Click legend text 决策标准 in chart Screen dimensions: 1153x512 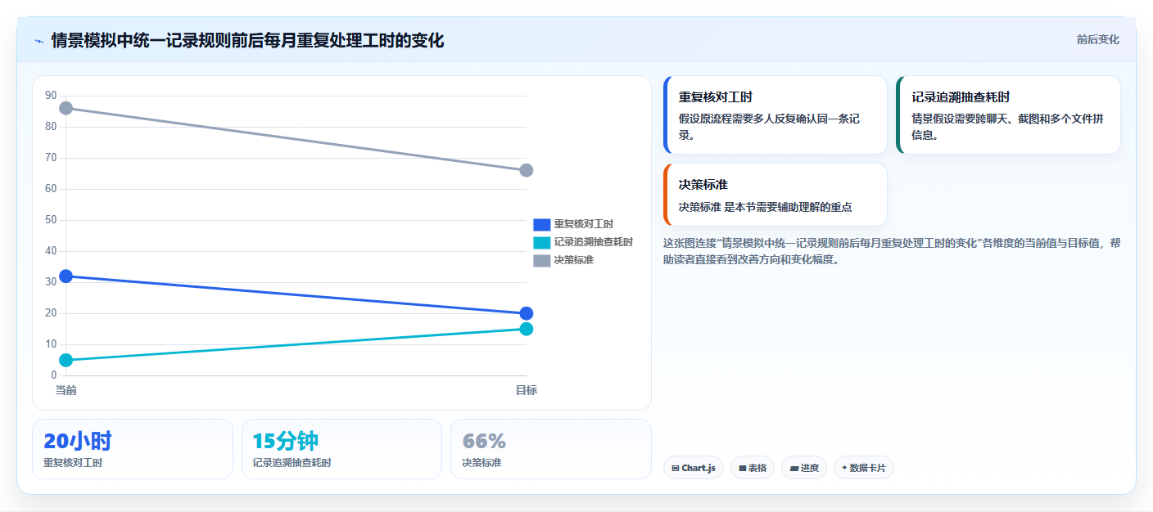(x=573, y=260)
